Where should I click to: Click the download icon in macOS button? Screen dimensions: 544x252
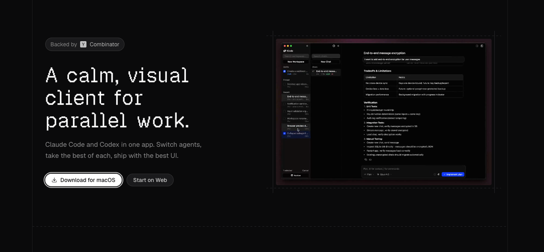click(54, 180)
